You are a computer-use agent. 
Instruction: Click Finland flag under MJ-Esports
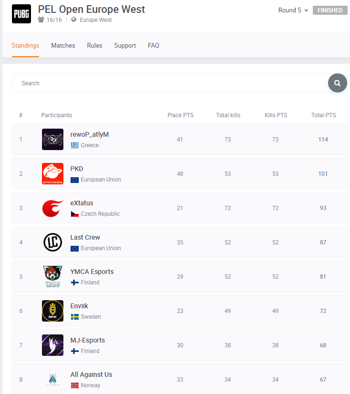[x=75, y=351]
